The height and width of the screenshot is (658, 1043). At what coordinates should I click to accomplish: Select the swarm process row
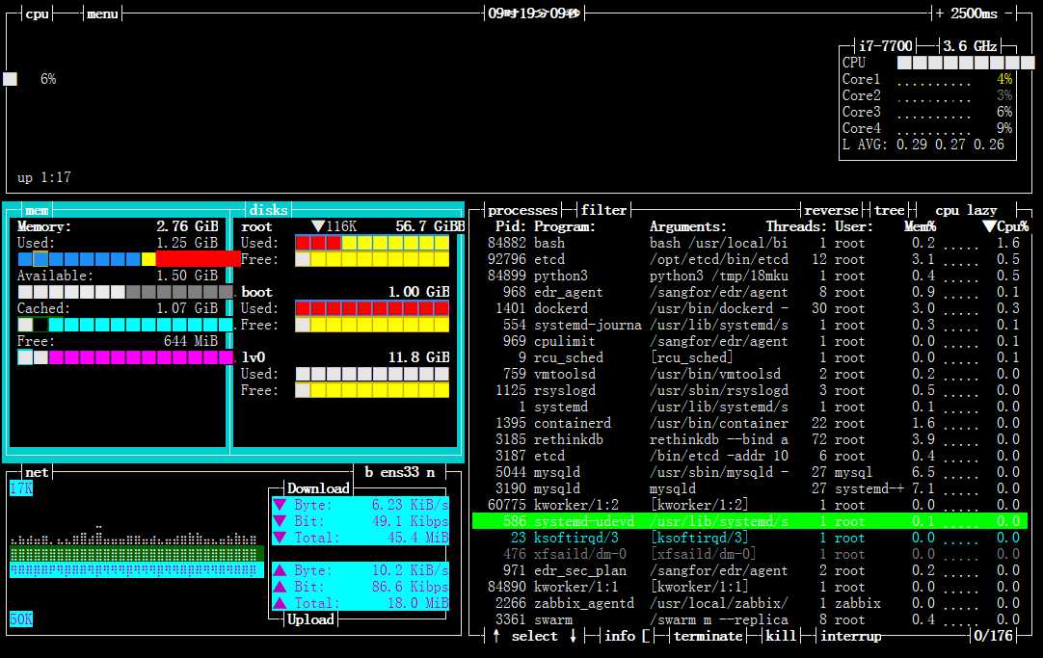click(750, 619)
